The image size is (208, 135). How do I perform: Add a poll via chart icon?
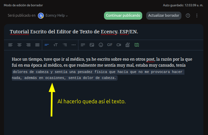[128, 45]
